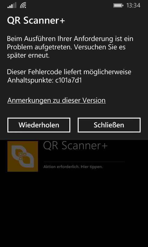Tap the Wiederholen button
Screen dimensions: 148x247
39,125
